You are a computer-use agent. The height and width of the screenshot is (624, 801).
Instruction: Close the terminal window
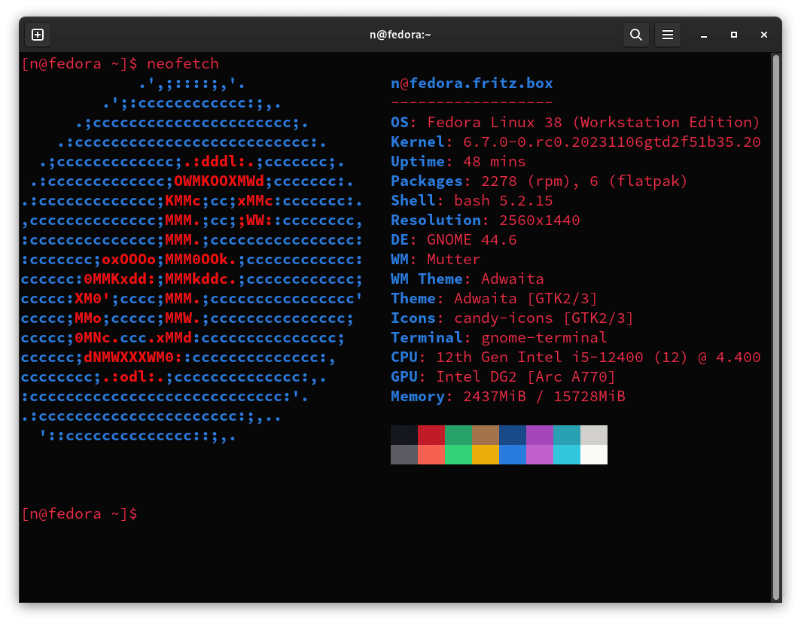763,35
